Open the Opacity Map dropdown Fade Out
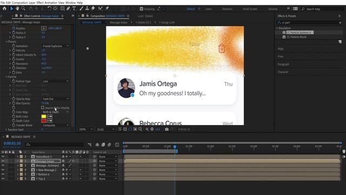The image size is (346, 195). point(55,99)
